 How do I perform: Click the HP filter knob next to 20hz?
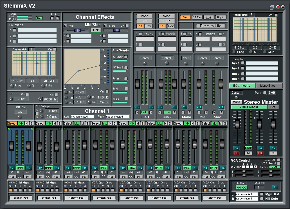(11, 99)
